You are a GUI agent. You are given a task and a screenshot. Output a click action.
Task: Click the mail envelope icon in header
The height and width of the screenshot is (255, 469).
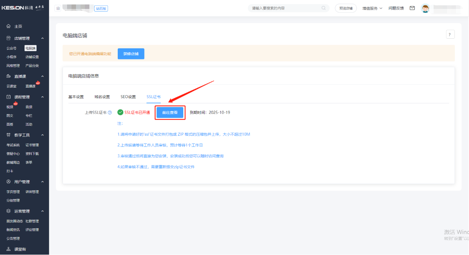click(x=412, y=8)
